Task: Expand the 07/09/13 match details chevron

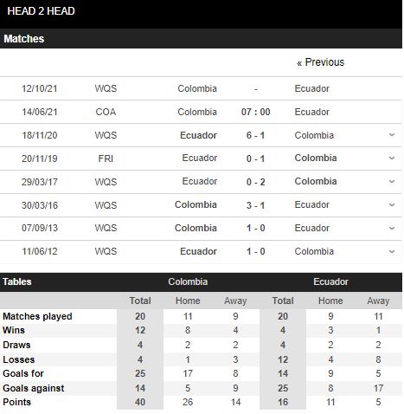Action: click(x=391, y=228)
